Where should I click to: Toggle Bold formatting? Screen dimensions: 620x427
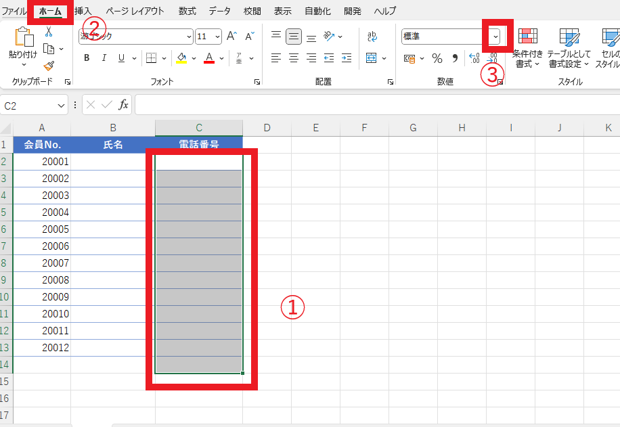pos(87,58)
